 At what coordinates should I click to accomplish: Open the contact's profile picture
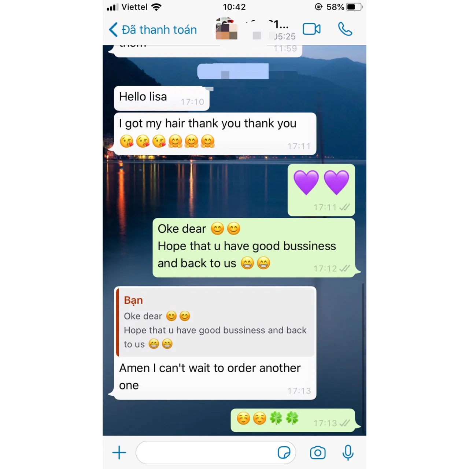pos(226,29)
